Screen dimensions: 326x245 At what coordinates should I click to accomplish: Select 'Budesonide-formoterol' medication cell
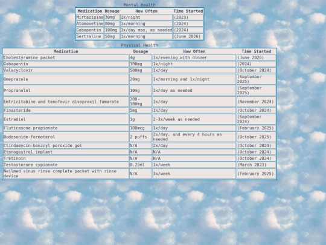(66, 137)
